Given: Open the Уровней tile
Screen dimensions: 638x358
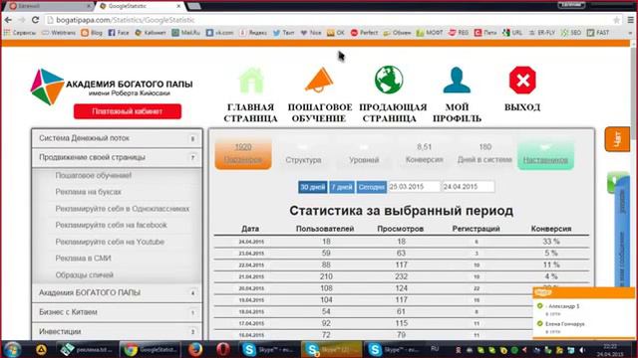Looking at the screenshot, I should tap(364, 153).
